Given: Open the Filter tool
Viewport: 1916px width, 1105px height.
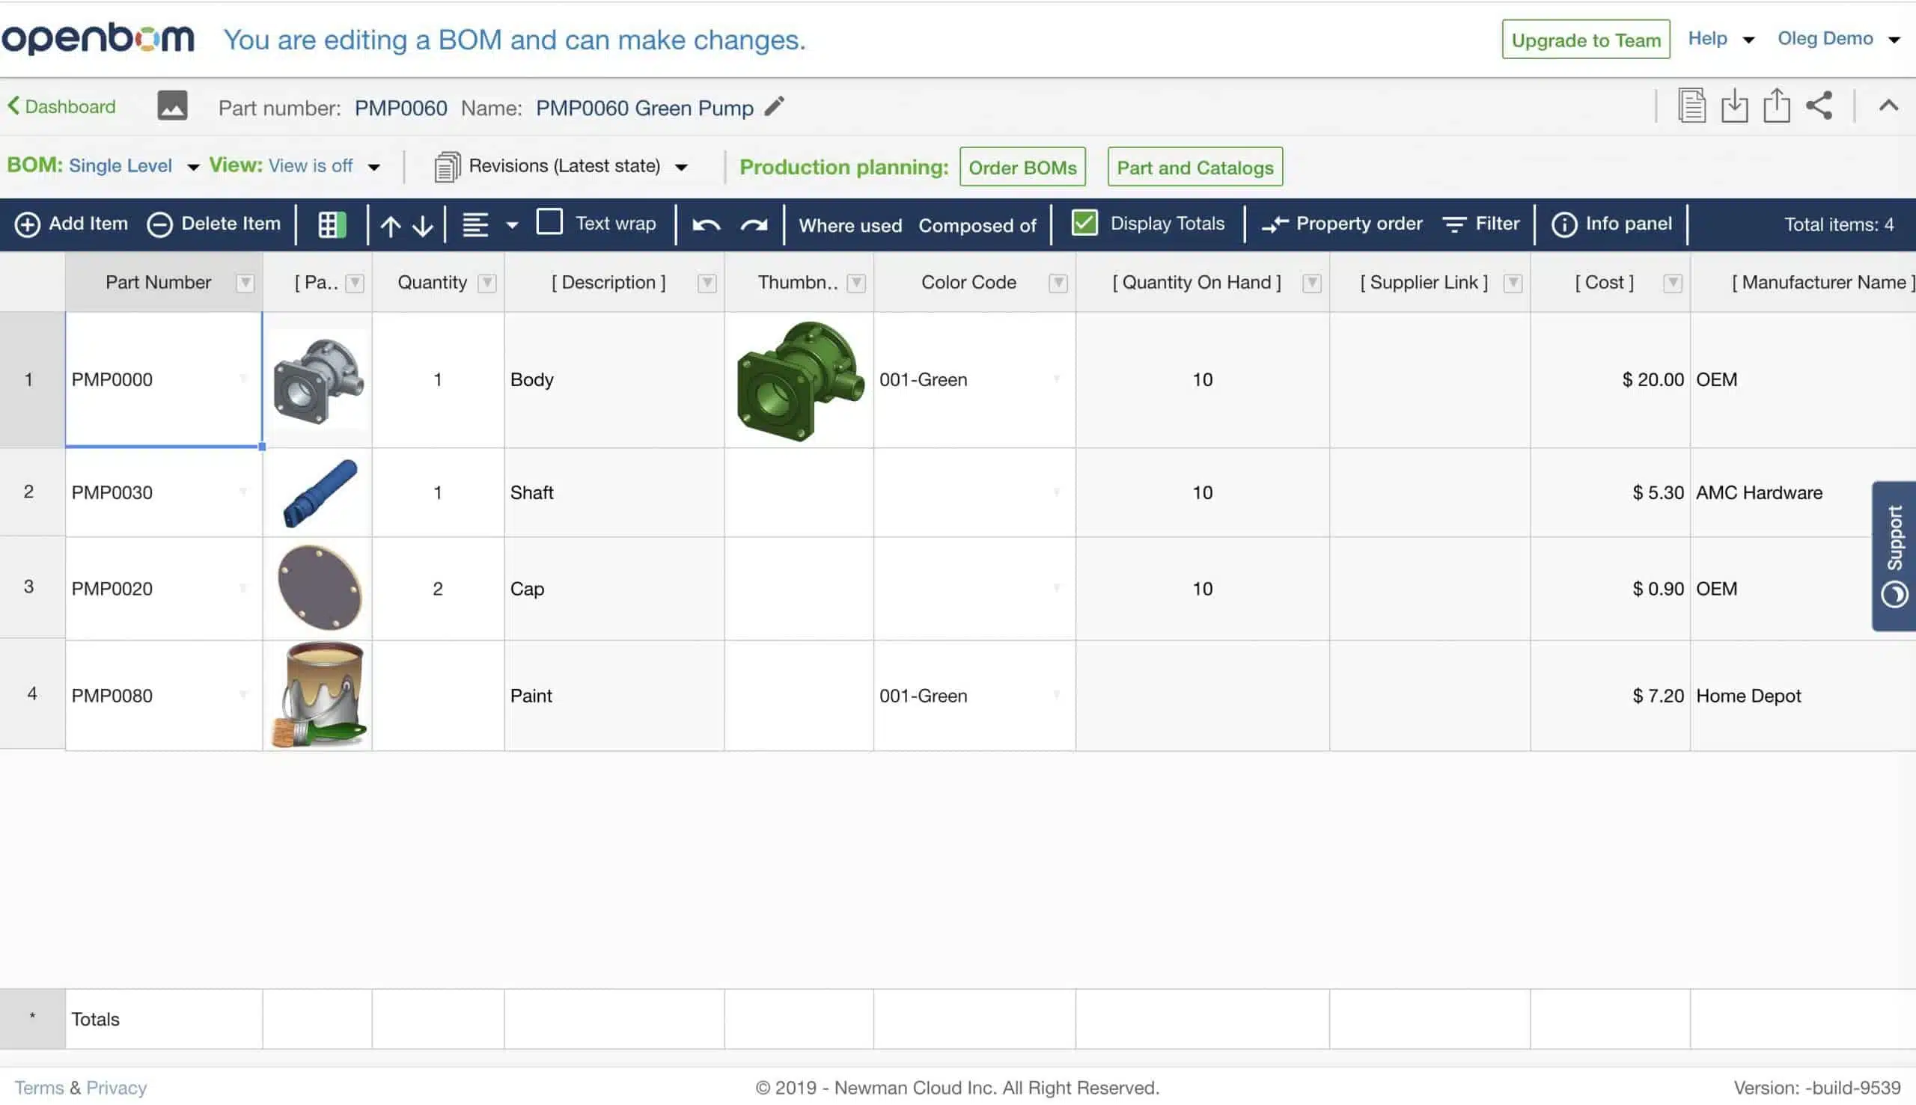Looking at the screenshot, I should 1481,224.
